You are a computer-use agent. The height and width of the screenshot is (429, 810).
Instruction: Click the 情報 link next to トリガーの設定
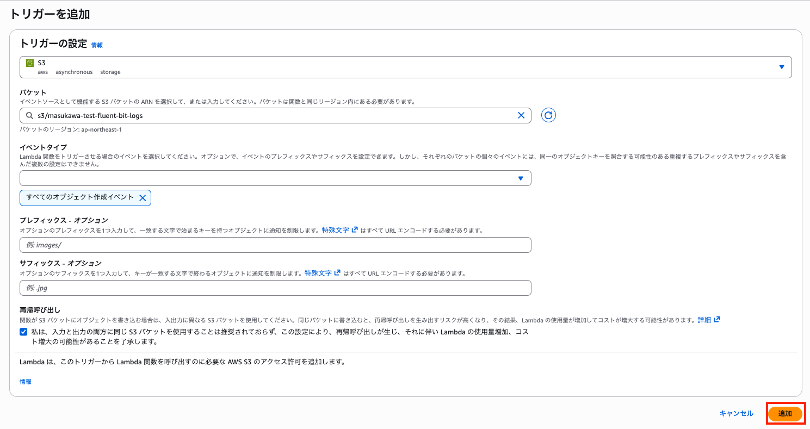click(97, 45)
